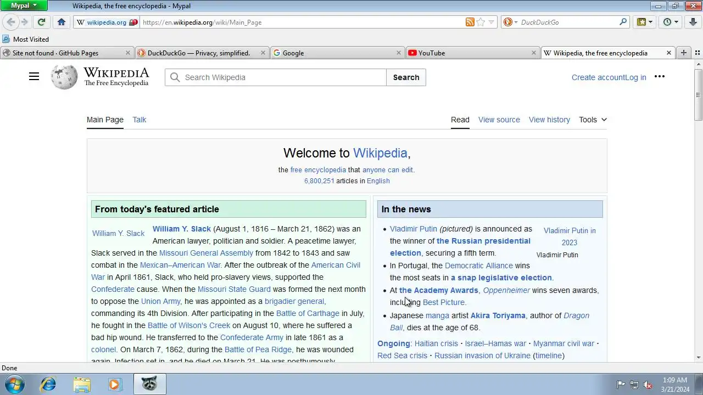Open Wikipedia hamburger main menu
The width and height of the screenshot is (703, 395).
tap(34, 77)
